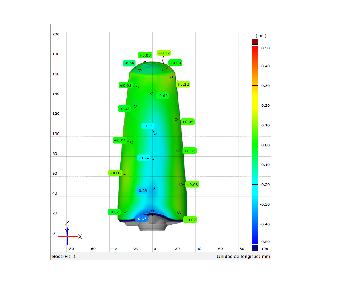Click the 0.30 value on the color scale
Screen dimensions: 345x297
tap(265, 86)
